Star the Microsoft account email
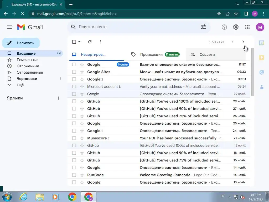This screenshot has width=269, height=202. [82, 87]
